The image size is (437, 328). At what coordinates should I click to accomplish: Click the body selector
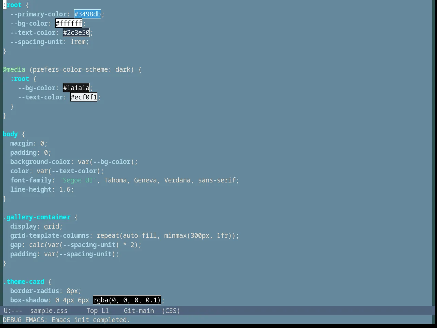tap(10, 134)
